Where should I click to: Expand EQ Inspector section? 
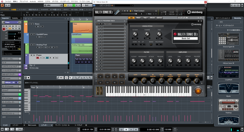coord(11,94)
